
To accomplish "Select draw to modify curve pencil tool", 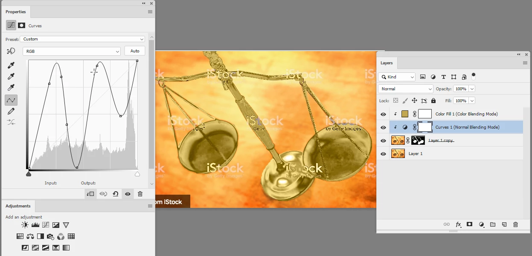I will (x=11, y=111).
